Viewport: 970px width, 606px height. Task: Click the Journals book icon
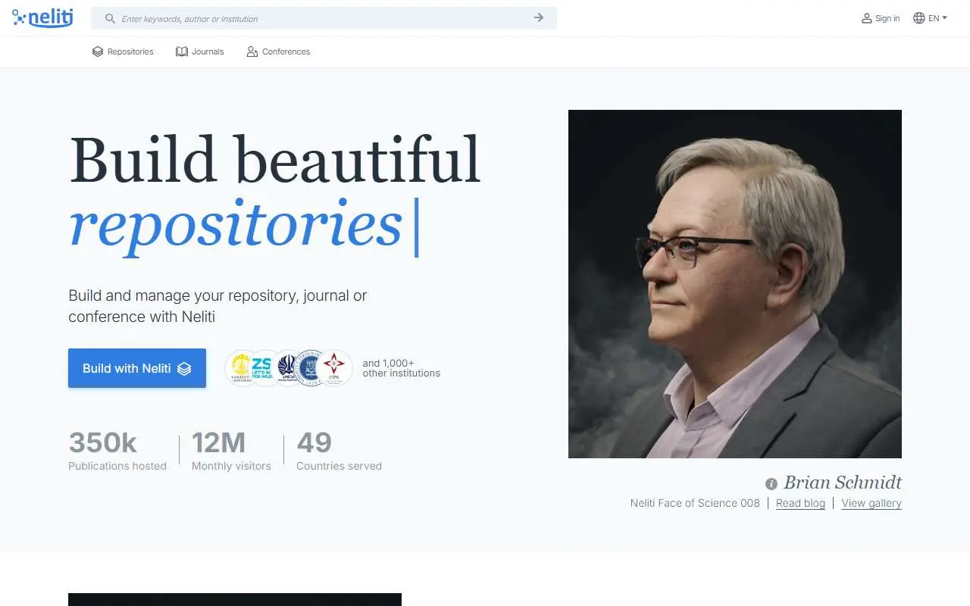(x=182, y=52)
